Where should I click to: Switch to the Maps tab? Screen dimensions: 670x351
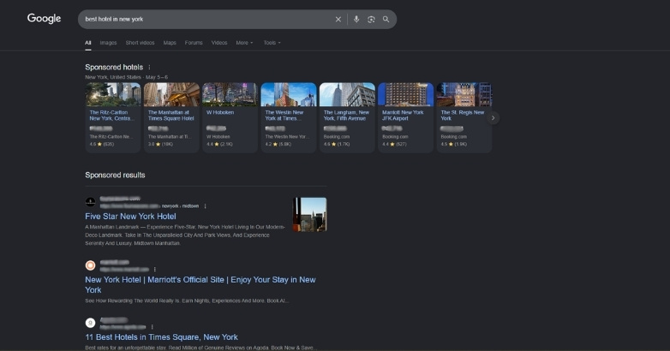[170, 43]
